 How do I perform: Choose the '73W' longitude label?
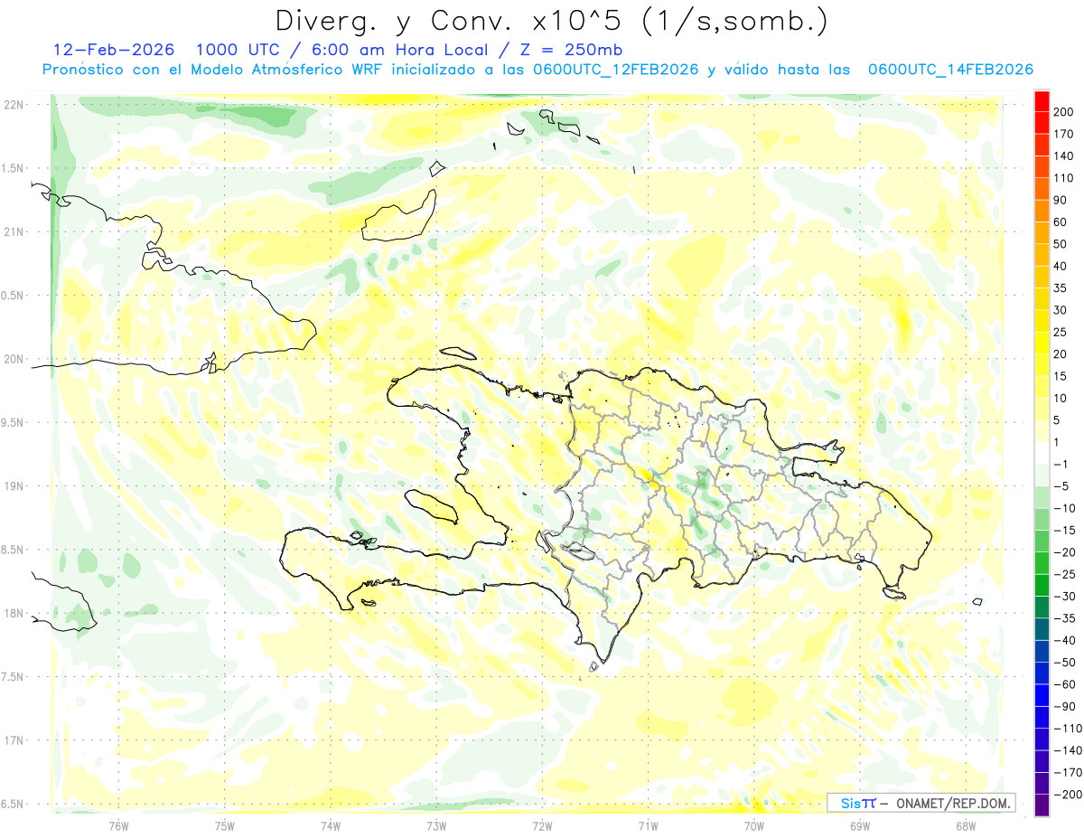point(436,826)
